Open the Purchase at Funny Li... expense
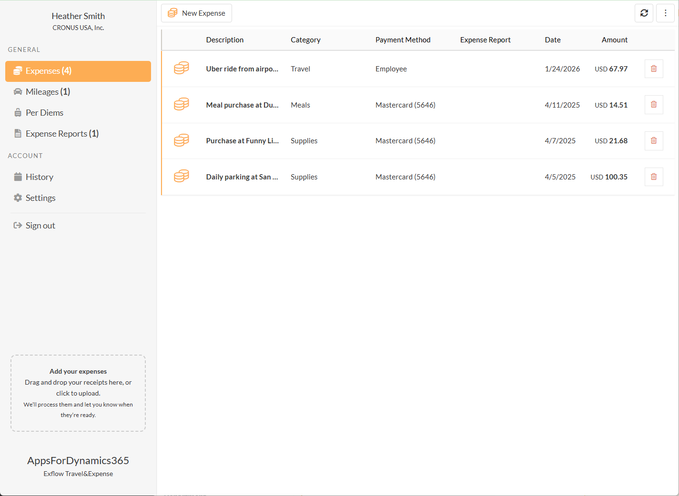The height and width of the screenshot is (496, 679). coord(242,141)
